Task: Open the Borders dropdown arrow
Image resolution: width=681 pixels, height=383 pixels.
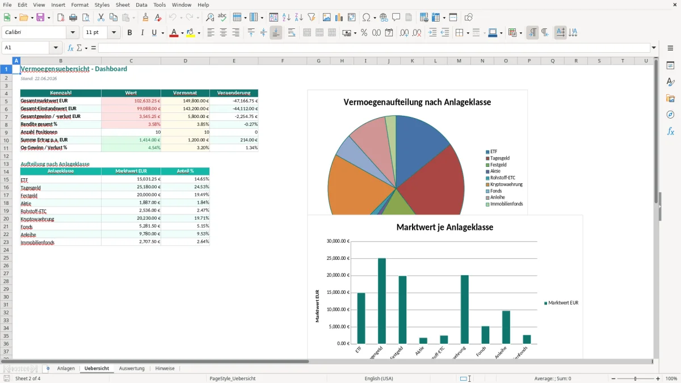Action: [x=467, y=33]
